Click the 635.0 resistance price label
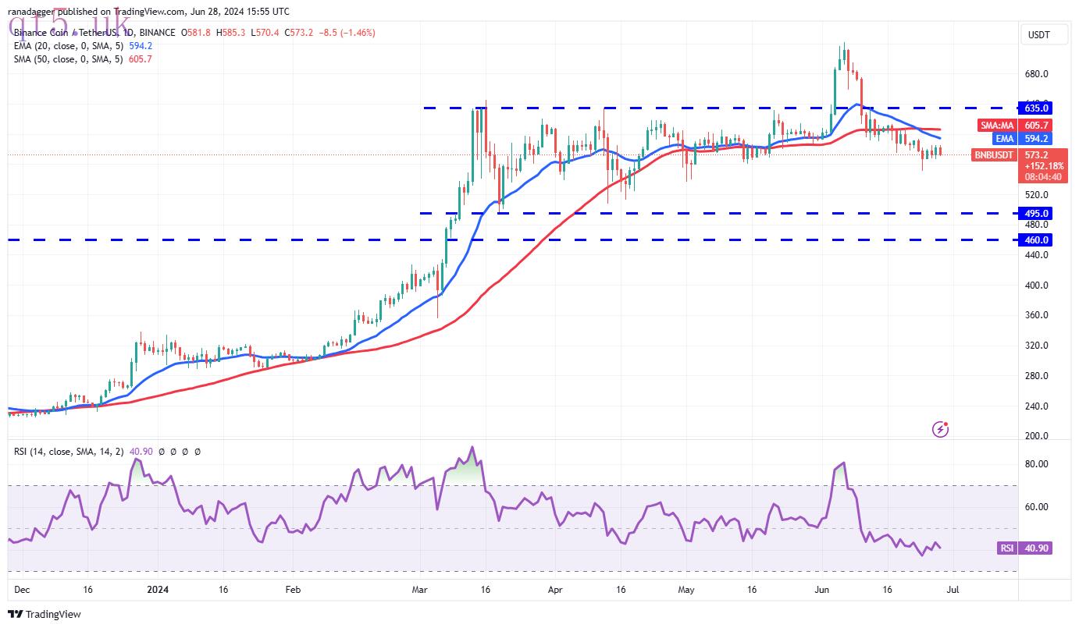Screen dimensions: 1079x628 [1037, 108]
